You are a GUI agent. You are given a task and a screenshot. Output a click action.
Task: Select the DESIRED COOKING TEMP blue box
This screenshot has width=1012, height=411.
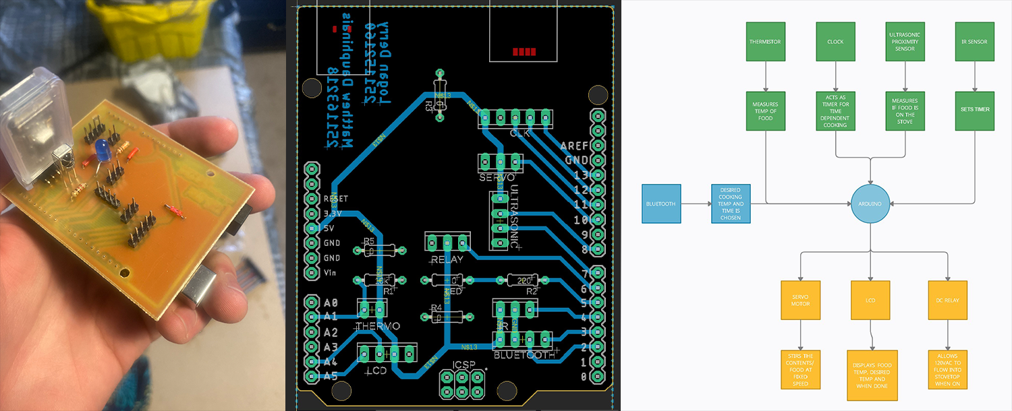tap(730, 203)
